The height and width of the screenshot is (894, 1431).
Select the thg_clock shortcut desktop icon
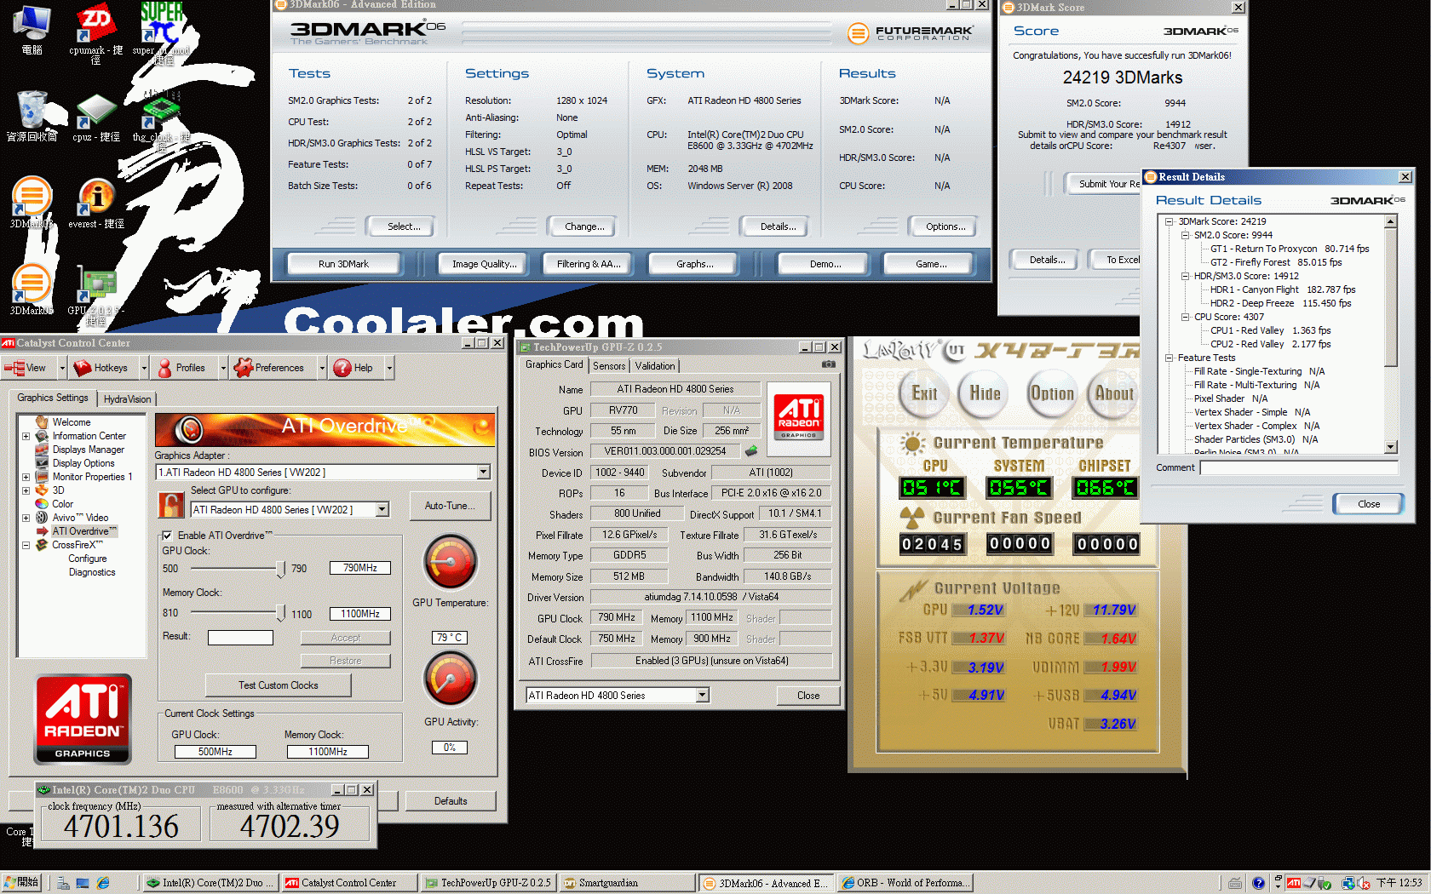(160, 119)
